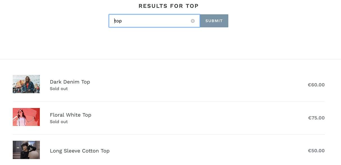
Task: Click the €75.00 price of Floral White Top
Action: point(316,118)
